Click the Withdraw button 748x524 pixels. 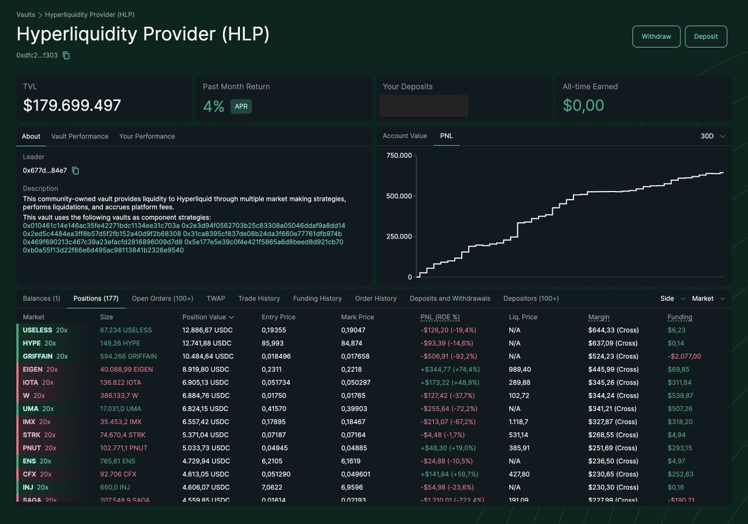[x=656, y=36]
